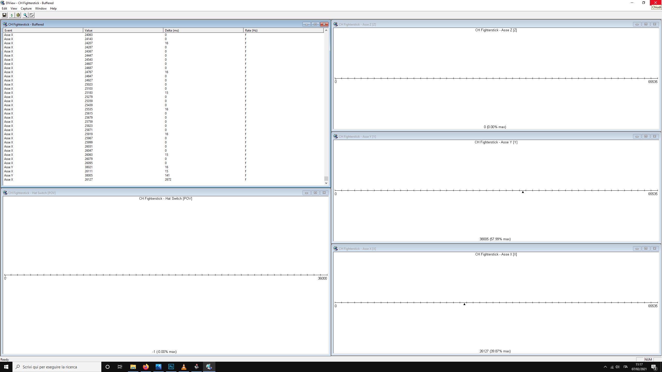Open the Capture menu

(26, 9)
